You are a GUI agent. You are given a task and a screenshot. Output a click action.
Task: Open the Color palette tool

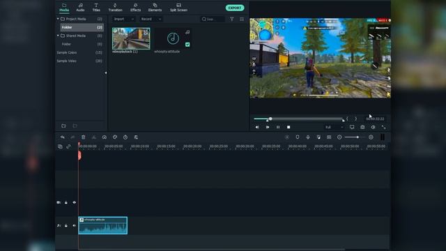click(x=115, y=137)
